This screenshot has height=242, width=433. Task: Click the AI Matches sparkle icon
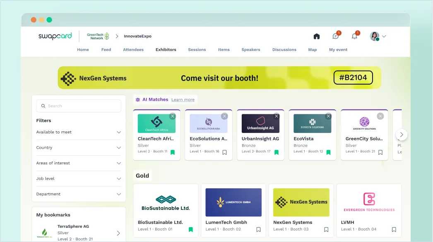138,100
